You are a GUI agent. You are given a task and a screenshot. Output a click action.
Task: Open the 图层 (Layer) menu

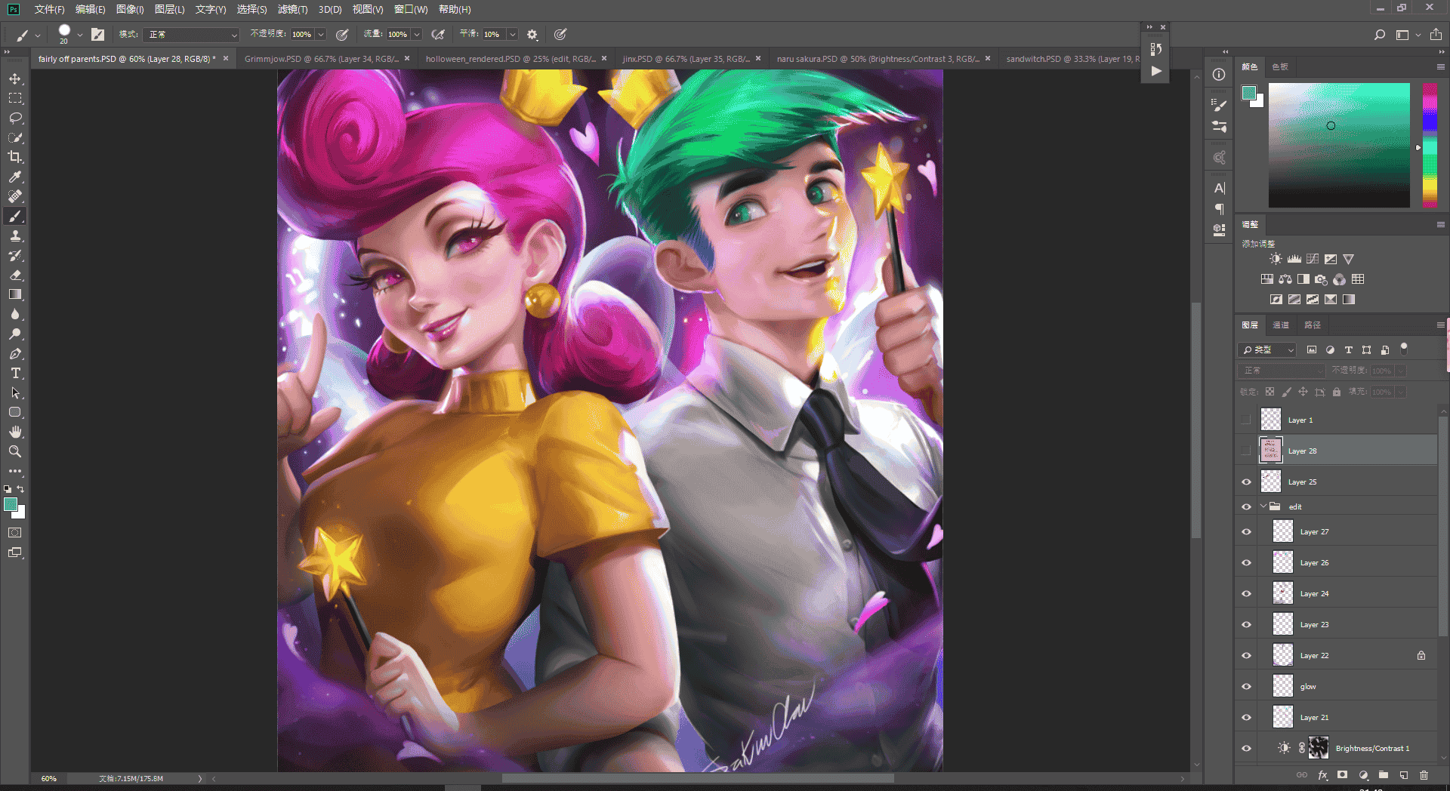169,9
